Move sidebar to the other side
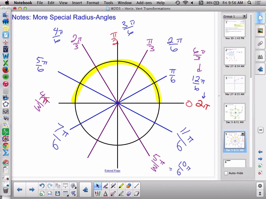 261,130
